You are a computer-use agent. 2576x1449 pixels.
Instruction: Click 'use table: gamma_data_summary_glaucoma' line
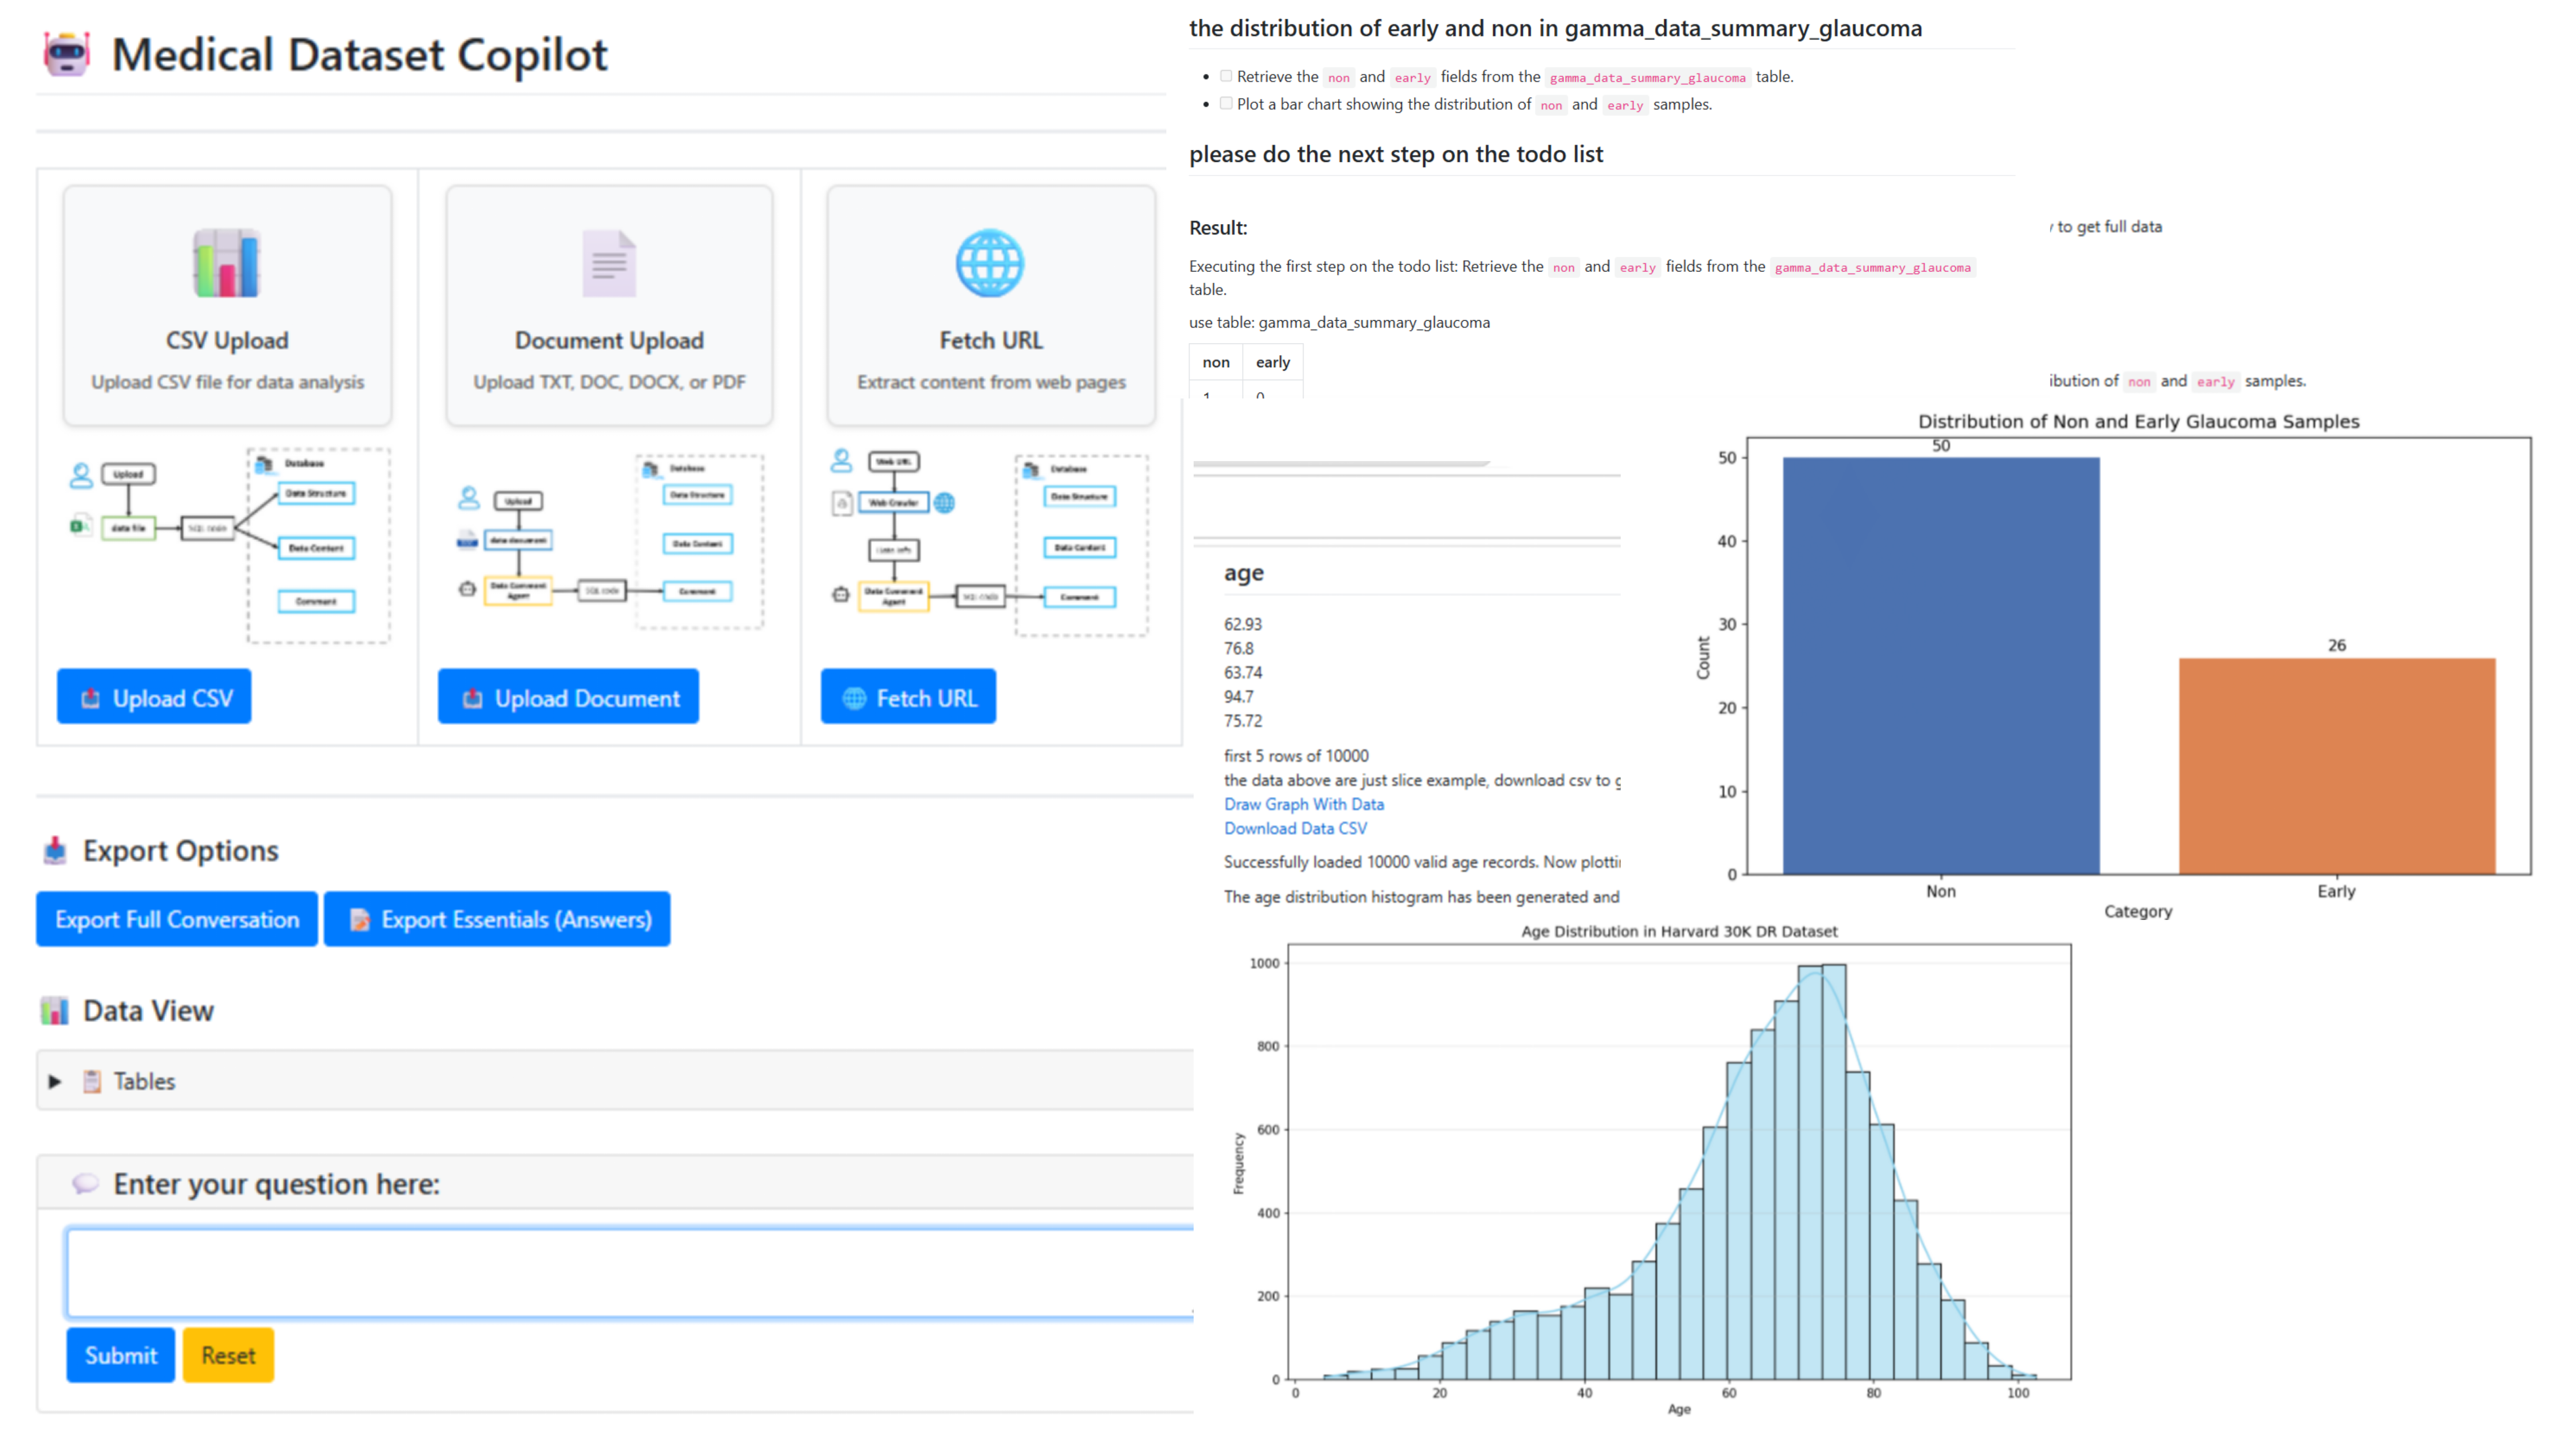click(1339, 322)
